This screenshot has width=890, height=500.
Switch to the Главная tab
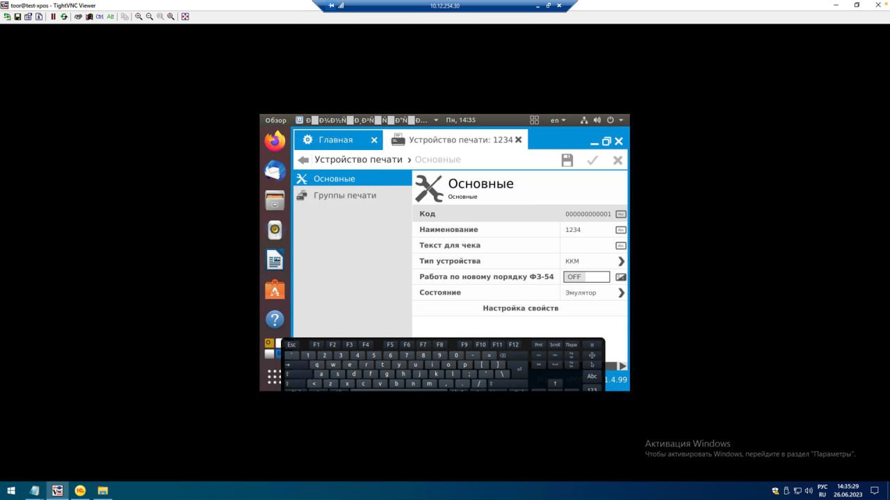point(335,140)
